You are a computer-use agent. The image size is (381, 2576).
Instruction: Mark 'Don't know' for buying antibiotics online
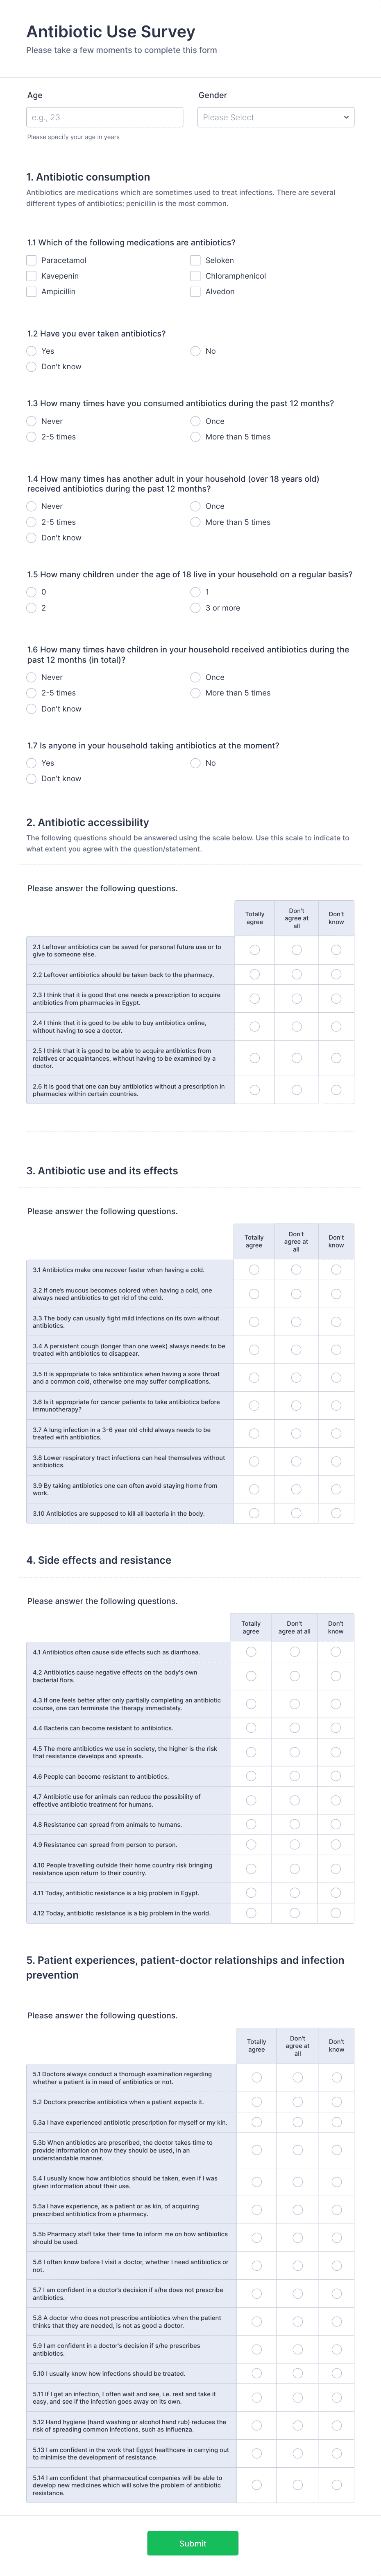(x=336, y=1025)
